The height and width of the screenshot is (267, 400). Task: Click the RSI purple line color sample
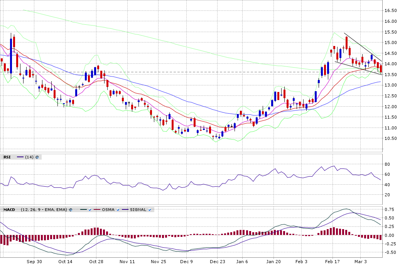point(20,157)
